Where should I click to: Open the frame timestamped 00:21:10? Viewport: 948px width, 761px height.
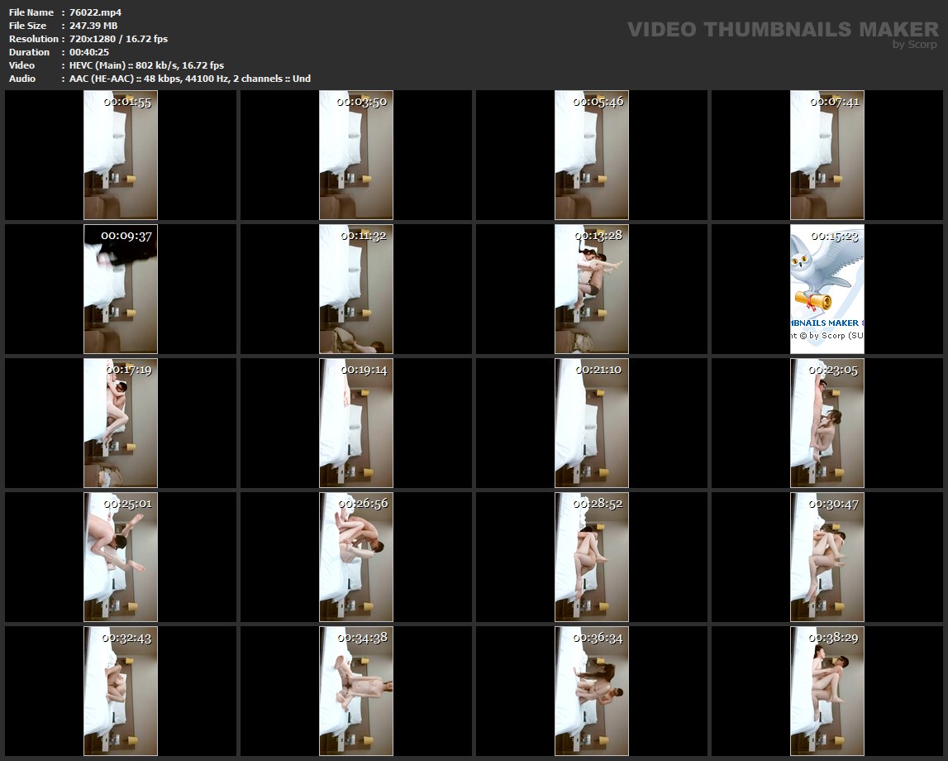pos(592,423)
